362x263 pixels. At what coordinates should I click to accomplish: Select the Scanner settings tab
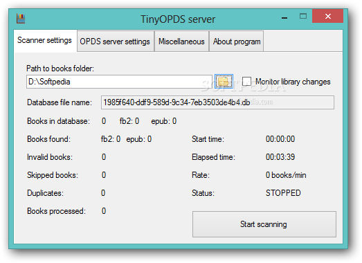click(x=44, y=40)
